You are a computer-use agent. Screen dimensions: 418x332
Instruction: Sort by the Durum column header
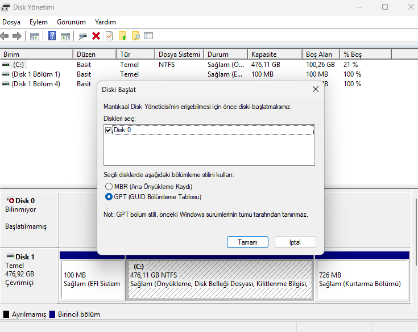[x=226, y=54]
